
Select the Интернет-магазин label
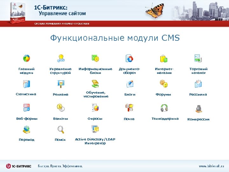click(x=164, y=71)
